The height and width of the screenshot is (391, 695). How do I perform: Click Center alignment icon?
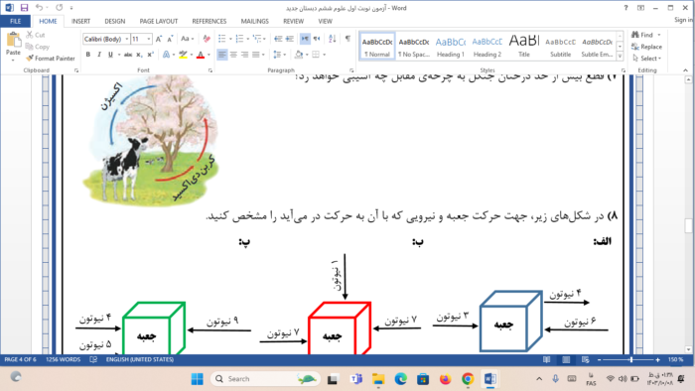[233, 55]
